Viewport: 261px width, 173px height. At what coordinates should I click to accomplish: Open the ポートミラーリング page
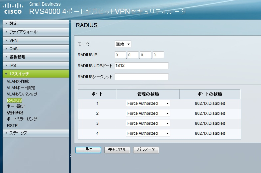pos(22,119)
